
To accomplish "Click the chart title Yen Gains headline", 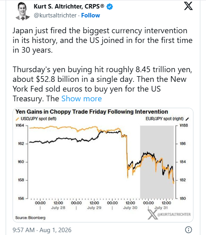I will point(92,112).
